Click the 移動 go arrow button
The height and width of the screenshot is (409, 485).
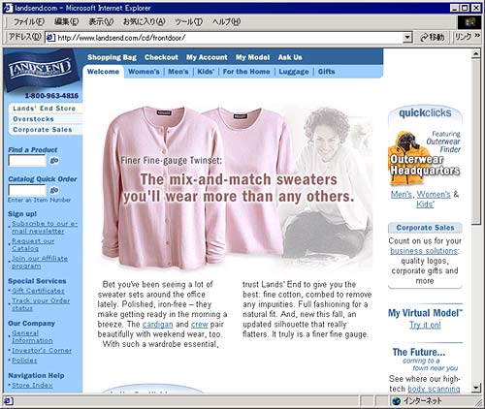(x=433, y=38)
